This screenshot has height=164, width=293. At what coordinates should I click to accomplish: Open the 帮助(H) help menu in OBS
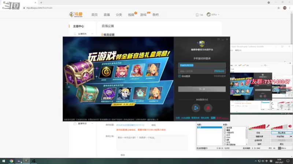point(238,50)
